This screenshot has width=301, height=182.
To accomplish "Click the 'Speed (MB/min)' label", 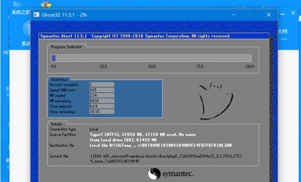I will coord(62,90).
